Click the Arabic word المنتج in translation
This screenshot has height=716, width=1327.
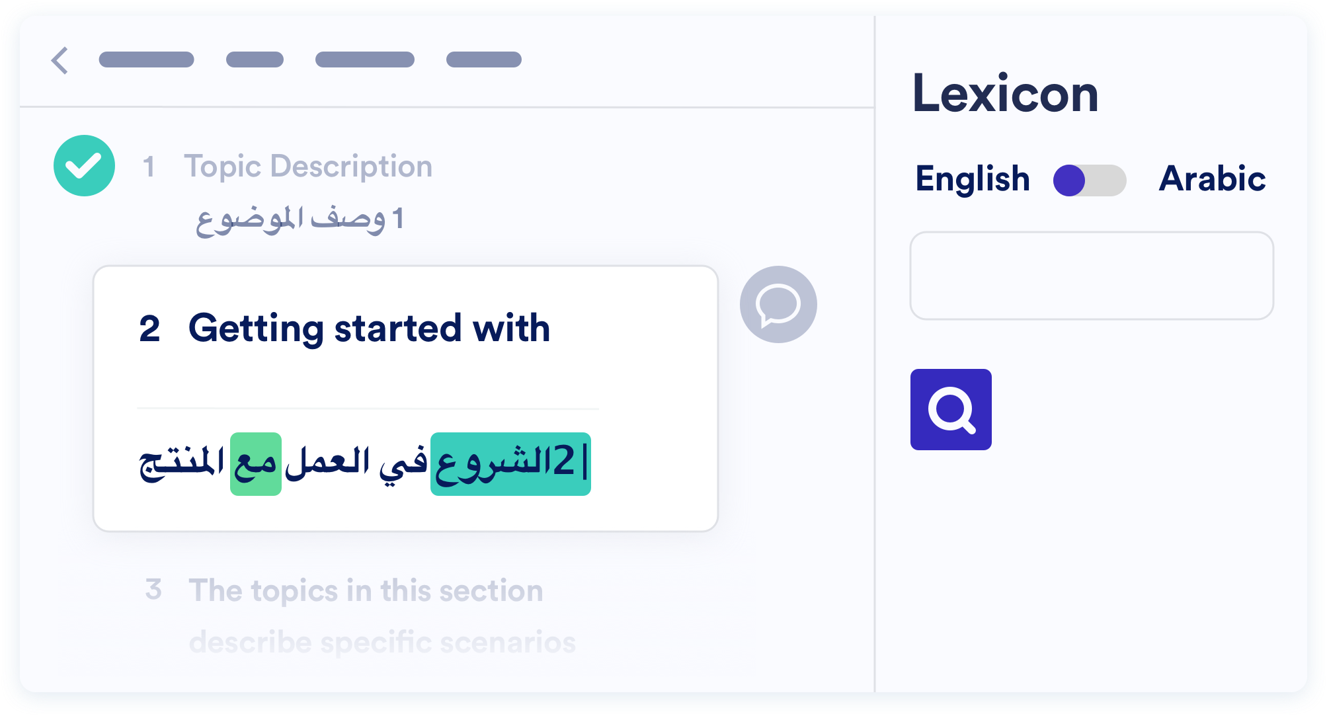coord(182,463)
